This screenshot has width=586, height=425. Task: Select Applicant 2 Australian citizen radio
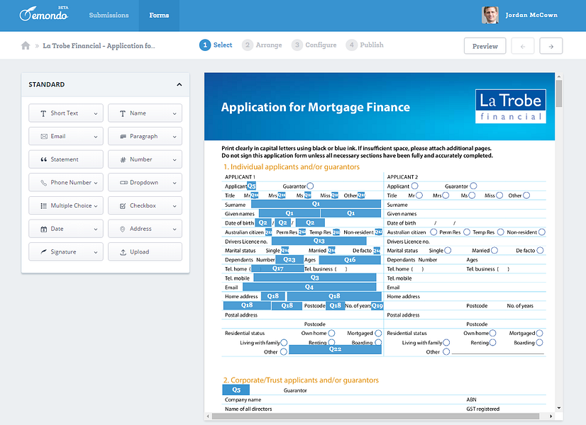coord(433,232)
